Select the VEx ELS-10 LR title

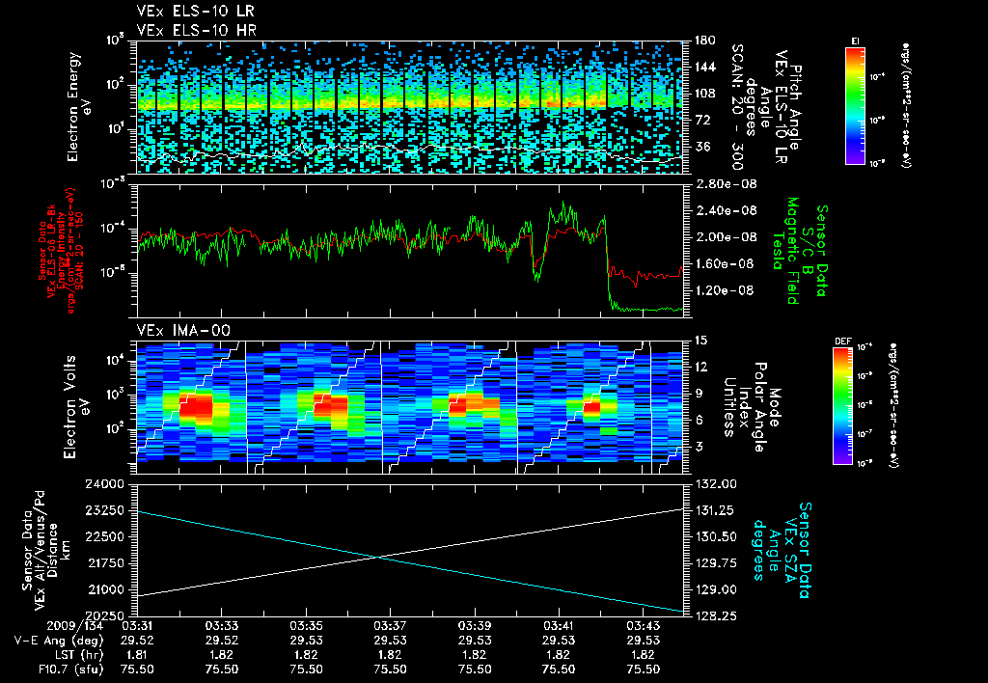tap(195, 12)
